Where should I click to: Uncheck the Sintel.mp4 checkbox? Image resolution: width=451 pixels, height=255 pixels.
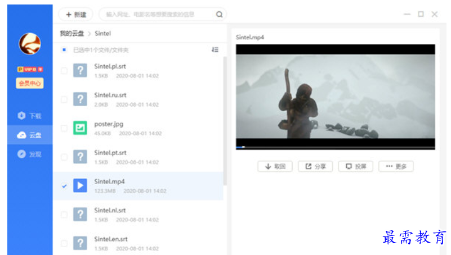point(64,186)
